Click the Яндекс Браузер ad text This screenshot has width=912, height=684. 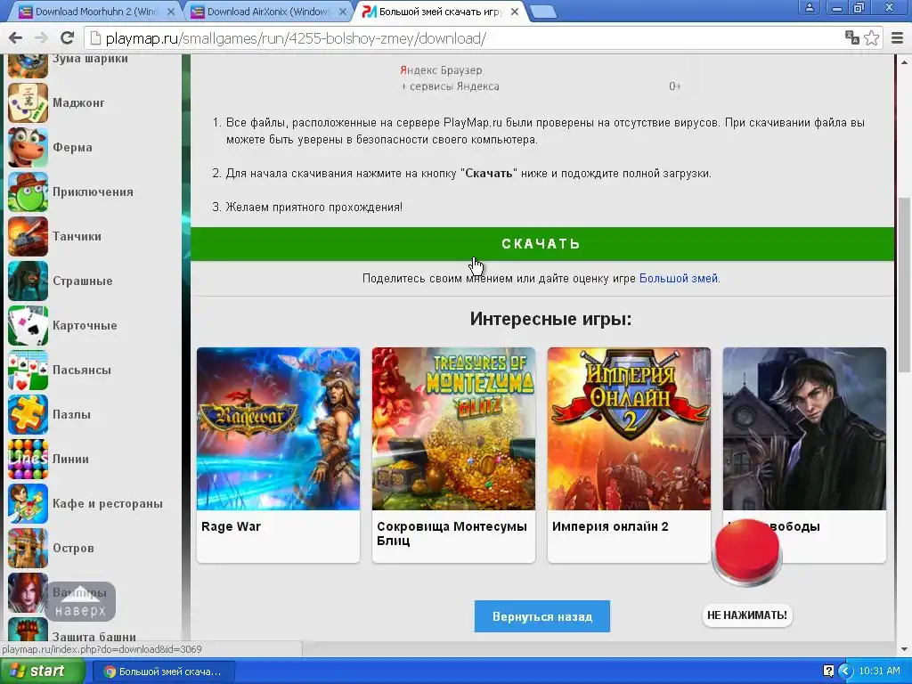click(x=441, y=70)
